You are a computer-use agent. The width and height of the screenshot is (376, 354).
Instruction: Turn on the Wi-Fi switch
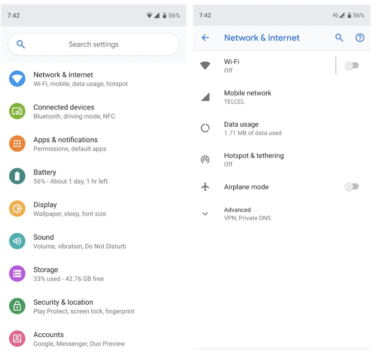click(x=352, y=66)
